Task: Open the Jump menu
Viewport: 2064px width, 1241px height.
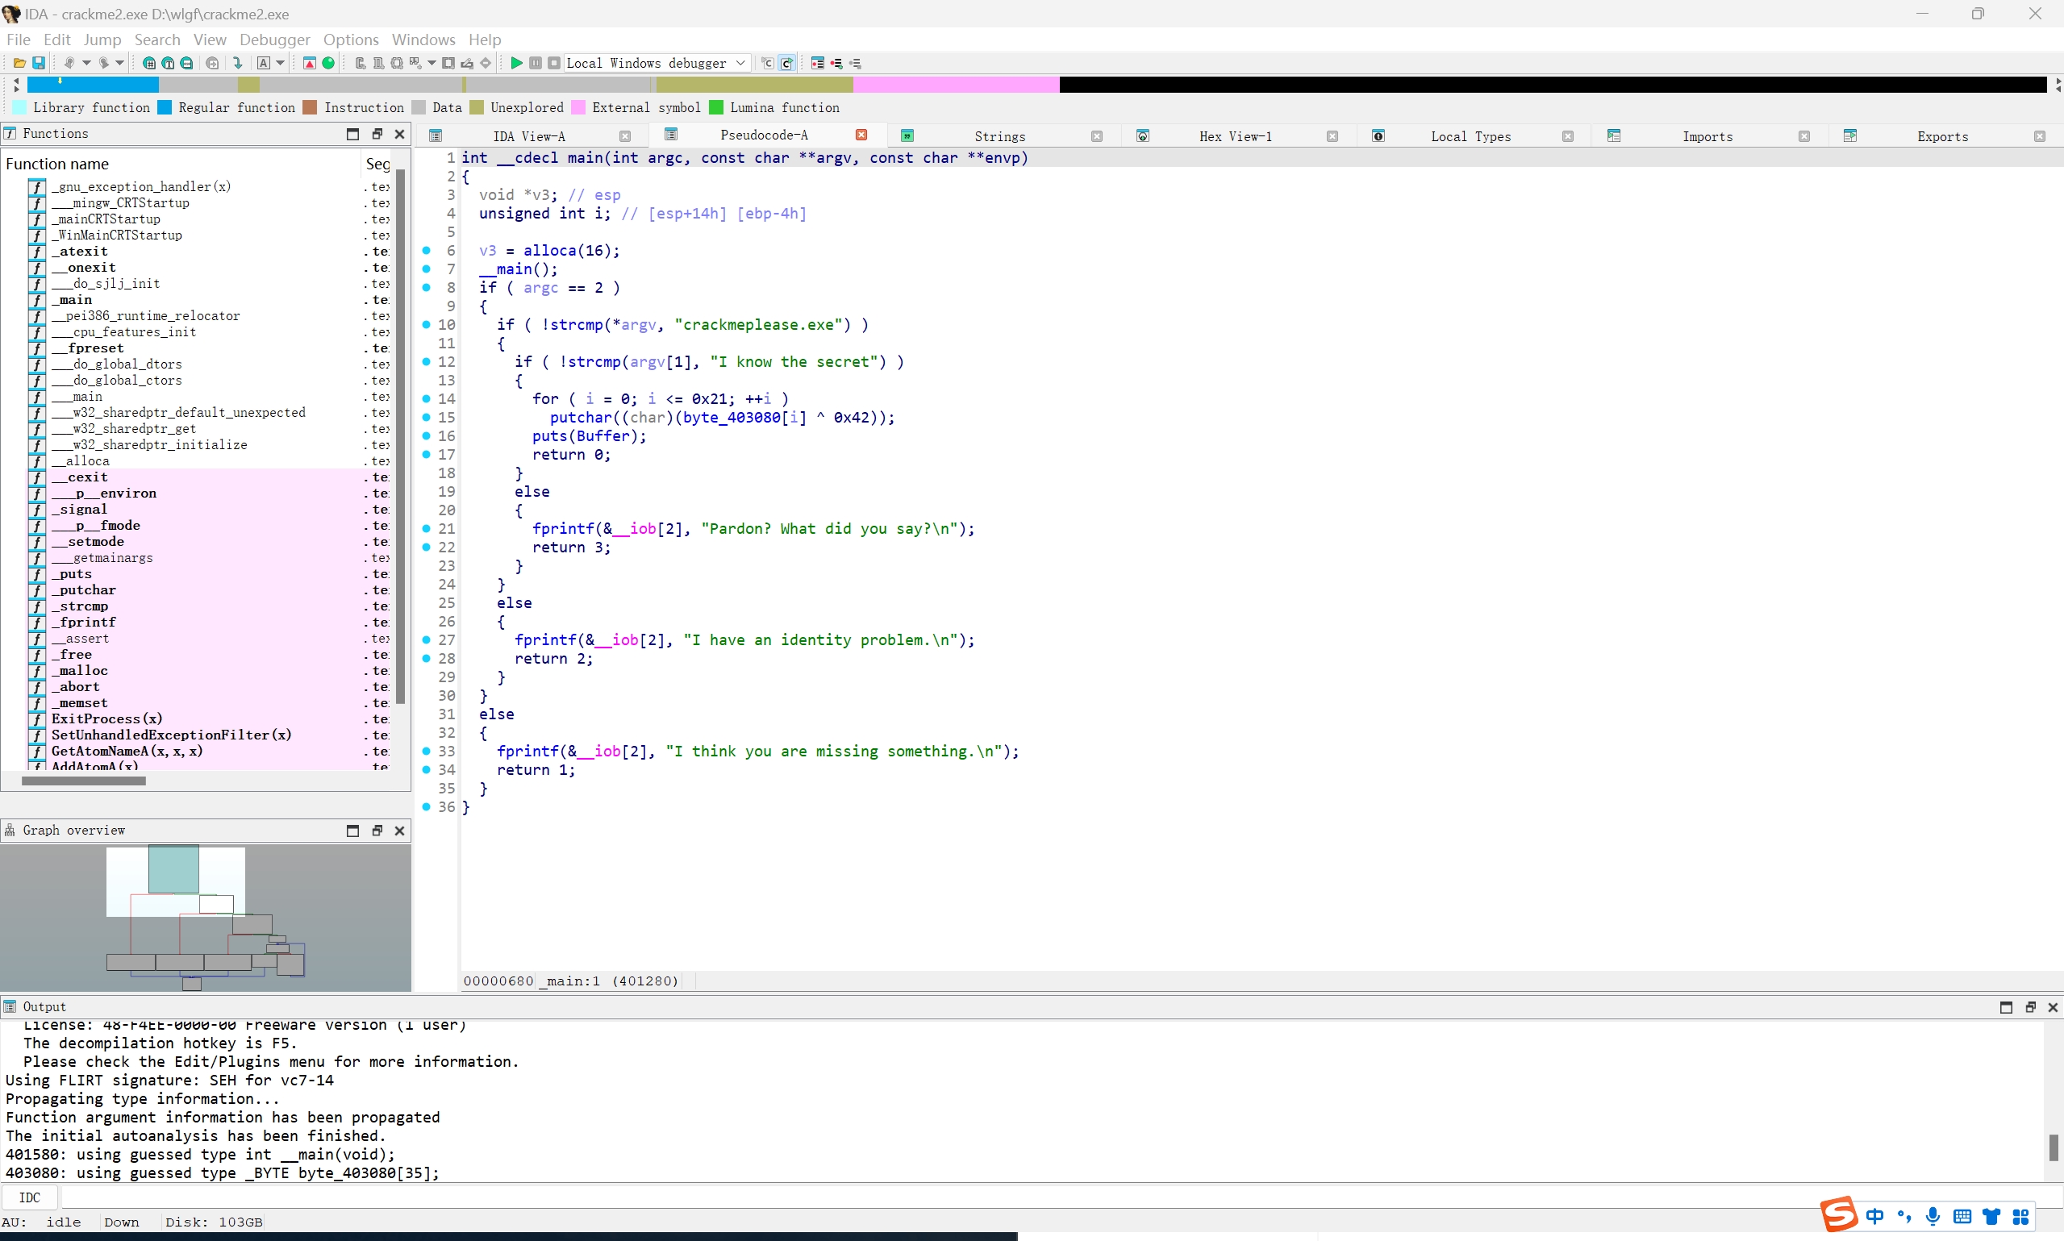Action: coord(102,40)
